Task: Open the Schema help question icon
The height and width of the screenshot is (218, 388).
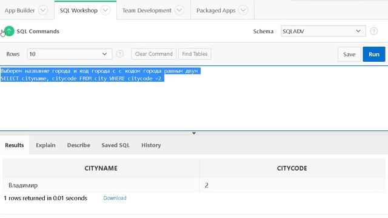Action: [373, 31]
